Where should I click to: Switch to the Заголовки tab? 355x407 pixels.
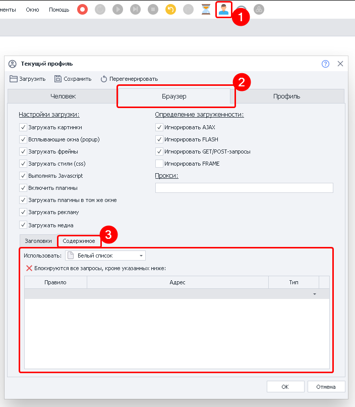tap(38, 241)
